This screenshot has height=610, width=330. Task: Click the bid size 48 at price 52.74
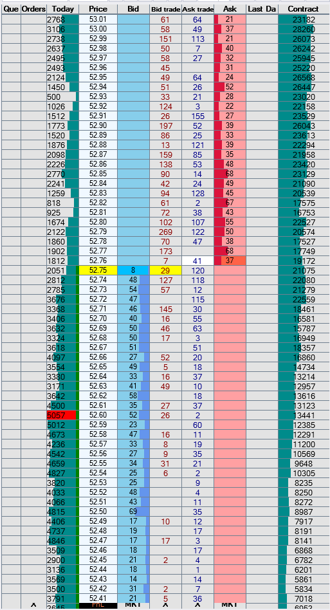pyautogui.click(x=133, y=280)
